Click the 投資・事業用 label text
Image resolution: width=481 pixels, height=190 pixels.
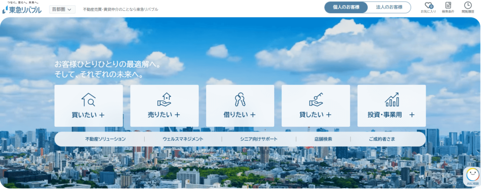tap(385, 115)
